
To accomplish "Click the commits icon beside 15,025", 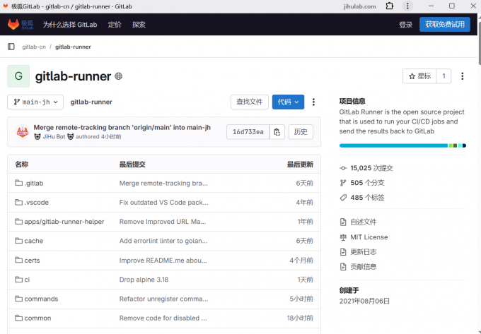I will pos(343,168).
